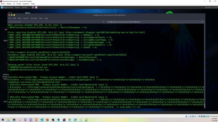The height and width of the screenshot is (122, 218).
Task: Click the pink round launcher icon in panel
Action: (x=36, y=7)
